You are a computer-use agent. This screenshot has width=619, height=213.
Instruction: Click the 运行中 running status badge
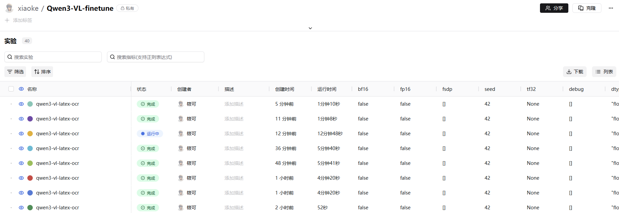[x=150, y=134]
